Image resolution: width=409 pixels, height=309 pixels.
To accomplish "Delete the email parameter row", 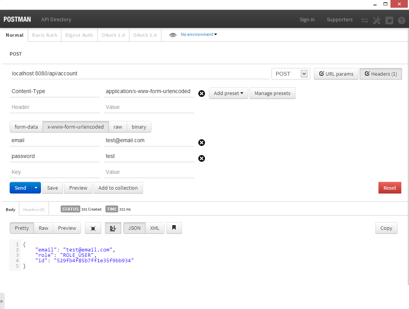I will tap(202, 143).
